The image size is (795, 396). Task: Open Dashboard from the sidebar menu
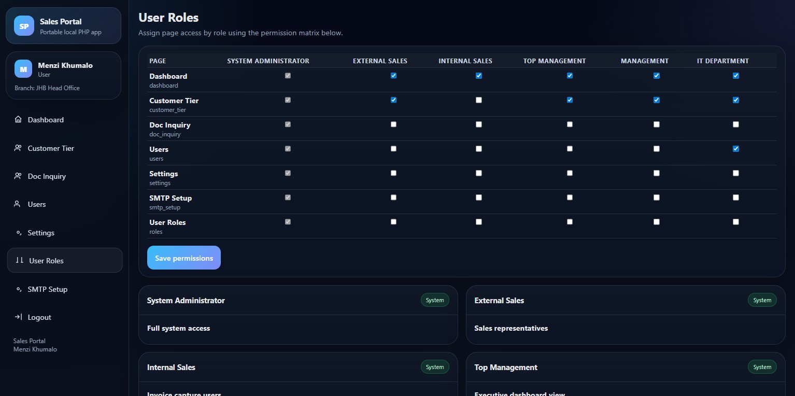click(65, 120)
